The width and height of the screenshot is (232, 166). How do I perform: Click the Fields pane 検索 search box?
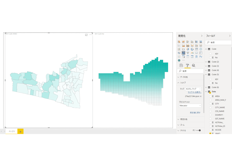point(218,43)
